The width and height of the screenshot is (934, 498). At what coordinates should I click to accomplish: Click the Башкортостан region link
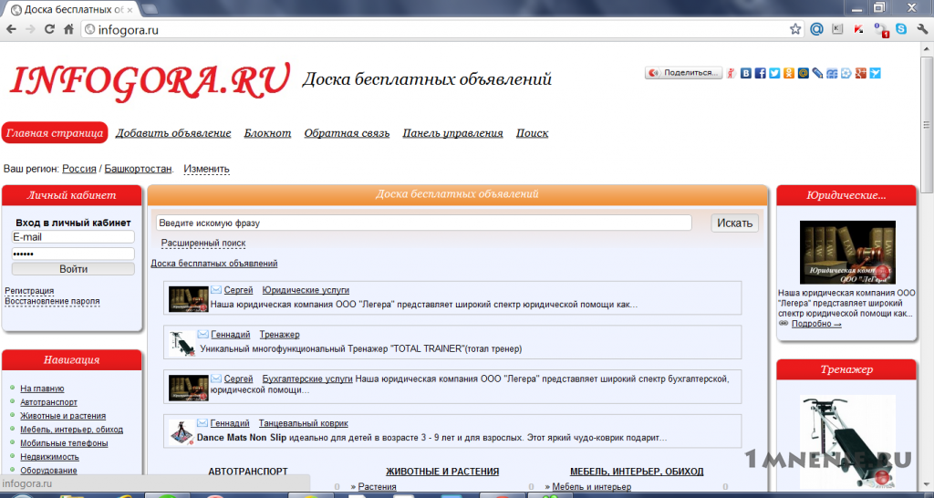click(139, 169)
